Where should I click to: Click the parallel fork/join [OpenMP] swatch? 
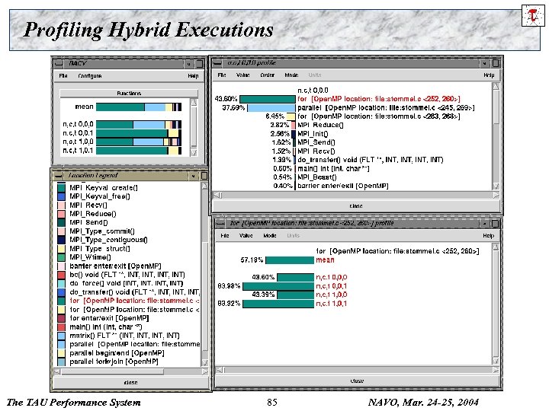[61, 362]
